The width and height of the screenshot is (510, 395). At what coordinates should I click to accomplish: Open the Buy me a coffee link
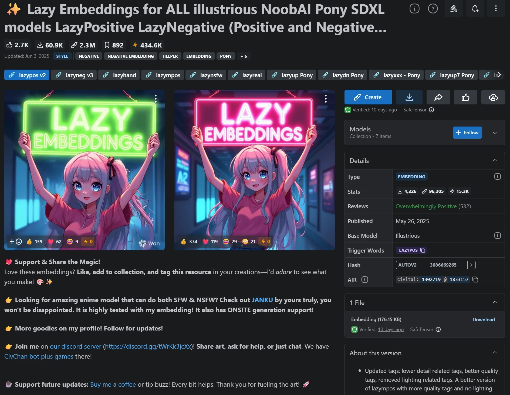(x=113, y=384)
